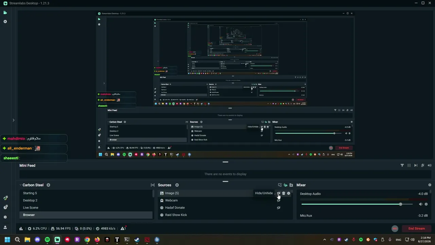435x245 pixels.
Task: Open Google Chrome from the taskbar
Action: tap(87, 240)
